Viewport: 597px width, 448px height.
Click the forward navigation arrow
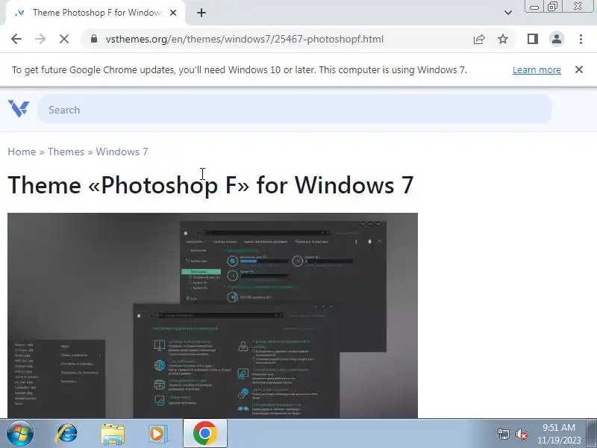point(40,39)
